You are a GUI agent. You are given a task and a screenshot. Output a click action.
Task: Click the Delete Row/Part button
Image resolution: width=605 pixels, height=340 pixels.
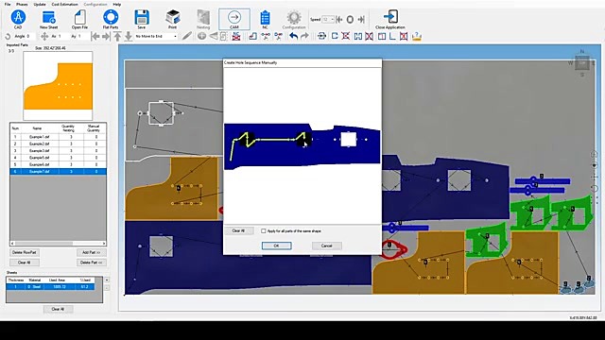[x=24, y=252]
